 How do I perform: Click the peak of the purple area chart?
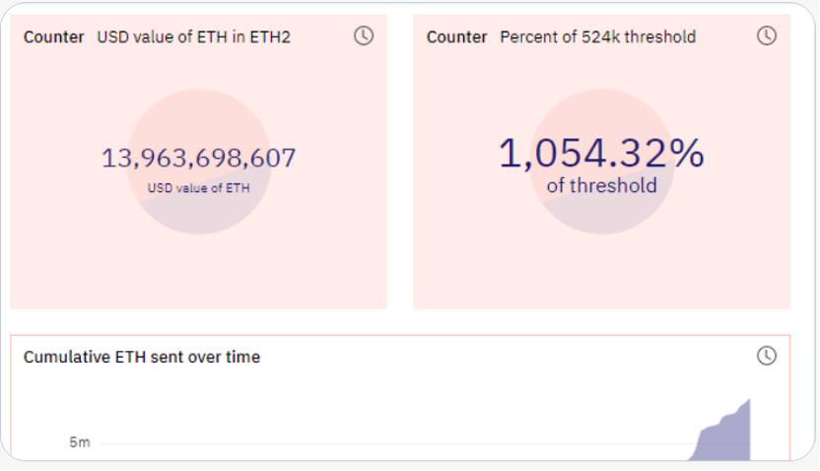[x=748, y=401]
